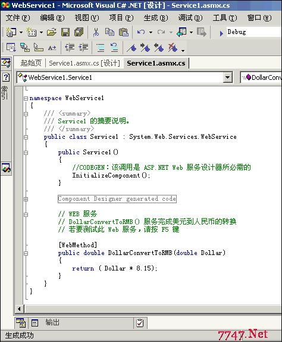Click the Navigate Backward icon
The image size is (282, 342).
coord(181,32)
